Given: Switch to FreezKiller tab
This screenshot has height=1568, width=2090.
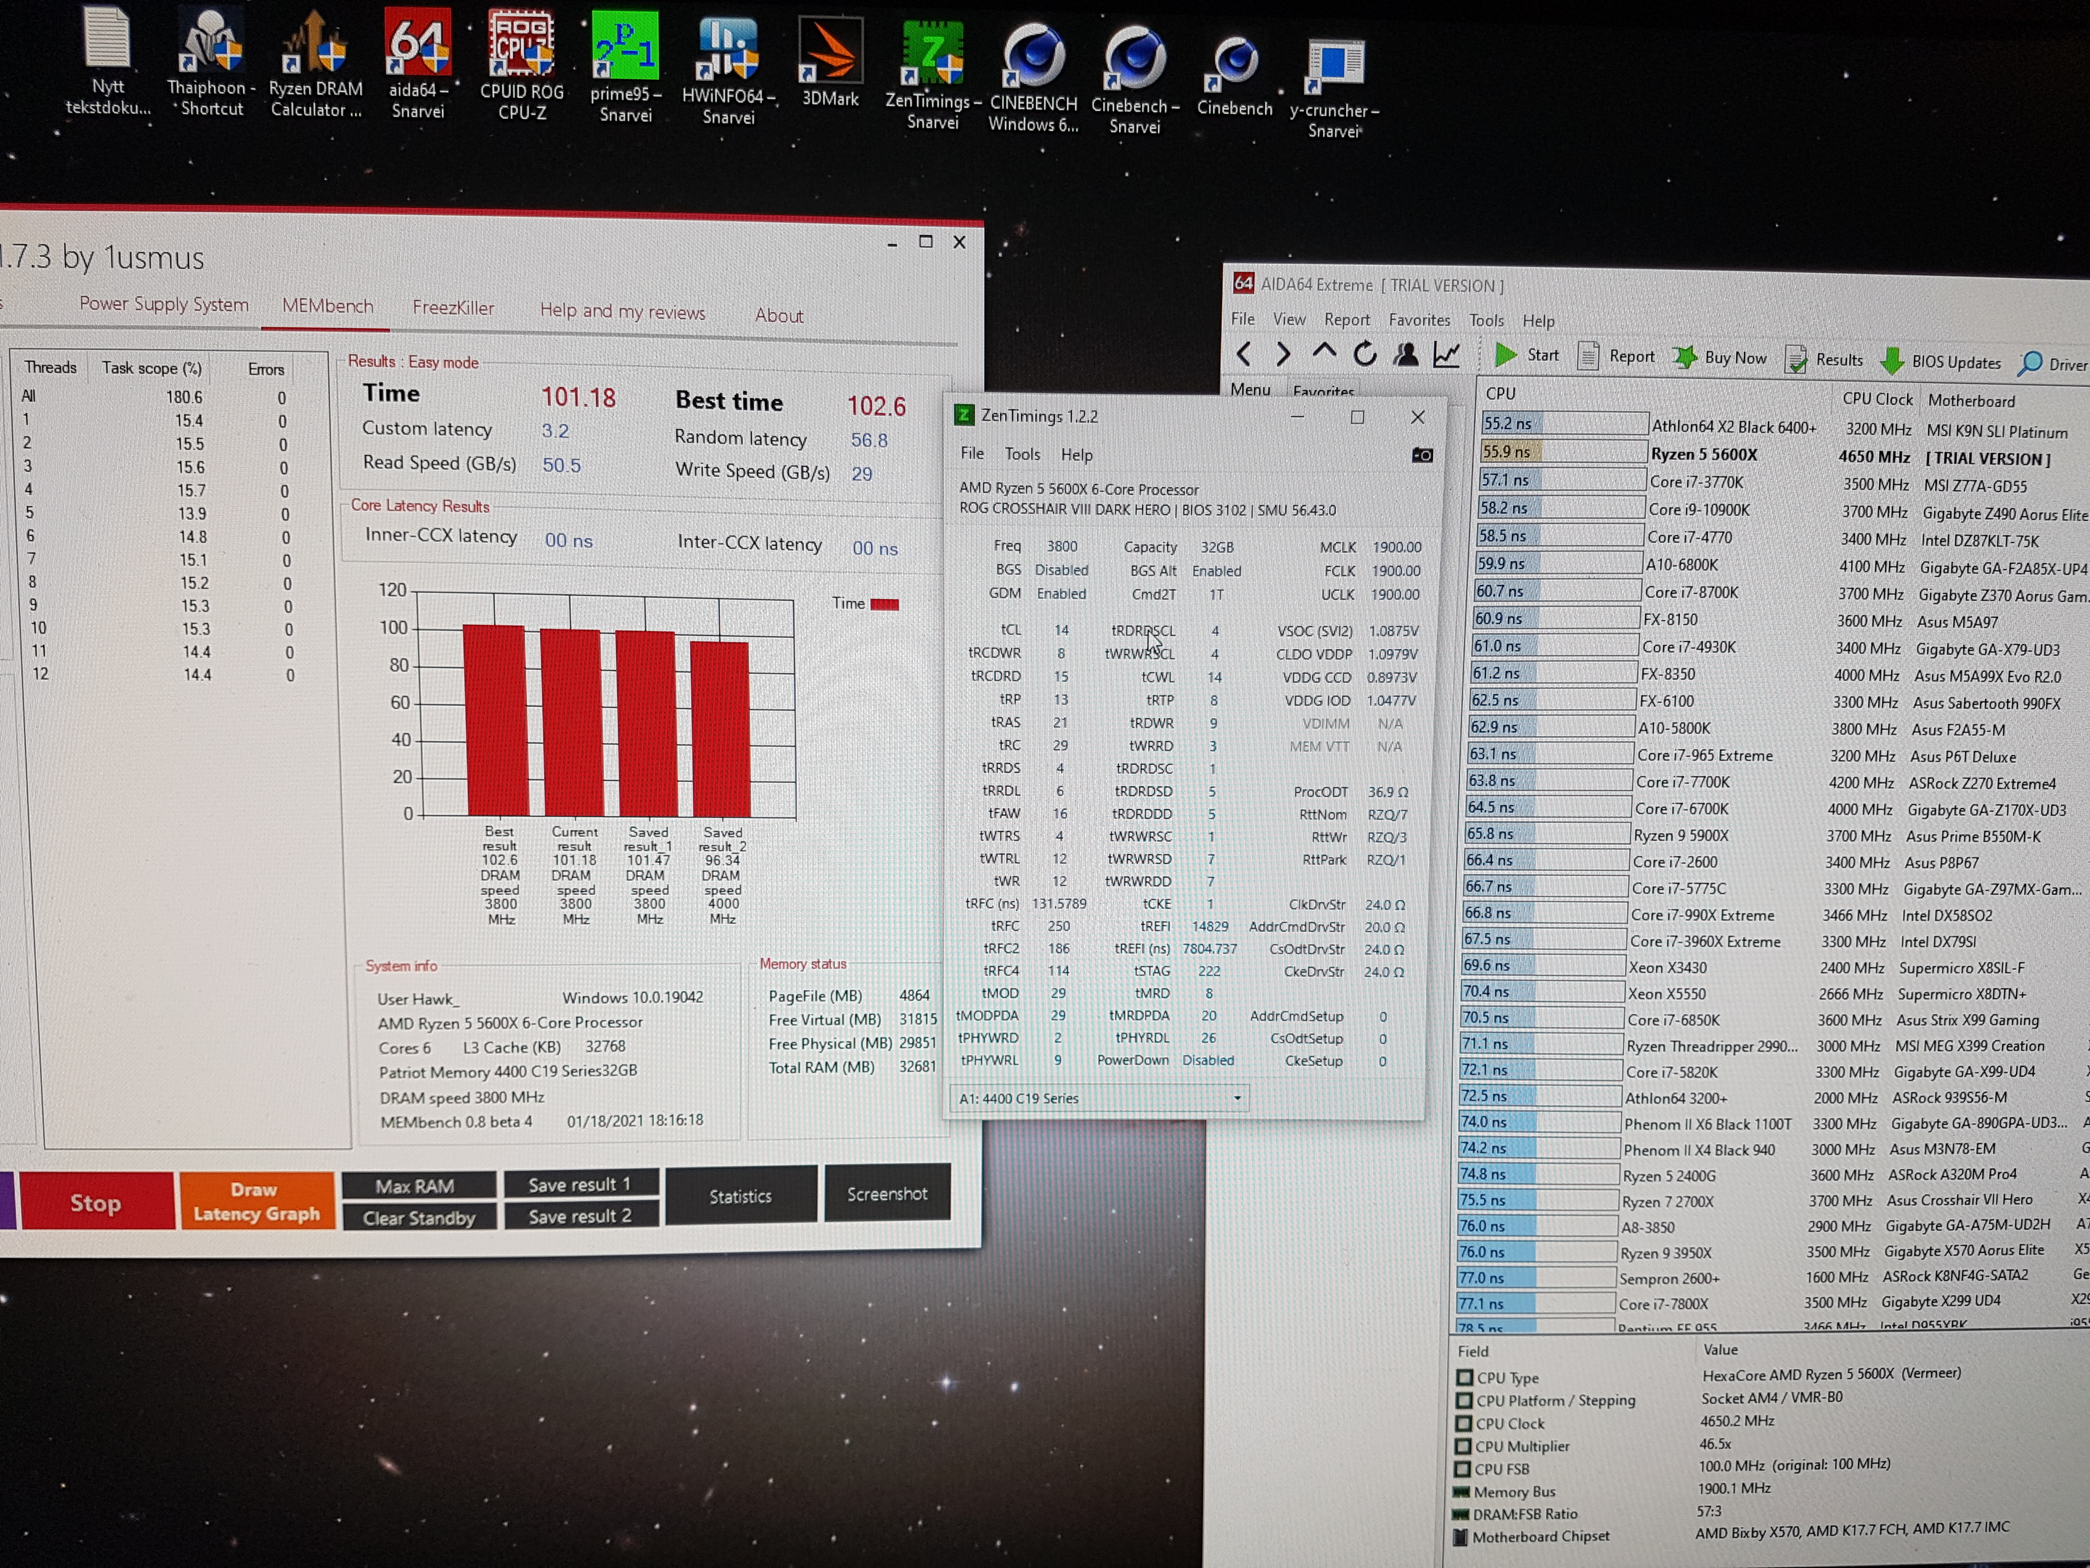Looking at the screenshot, I should pyautogui.click(x=454, y=308).
